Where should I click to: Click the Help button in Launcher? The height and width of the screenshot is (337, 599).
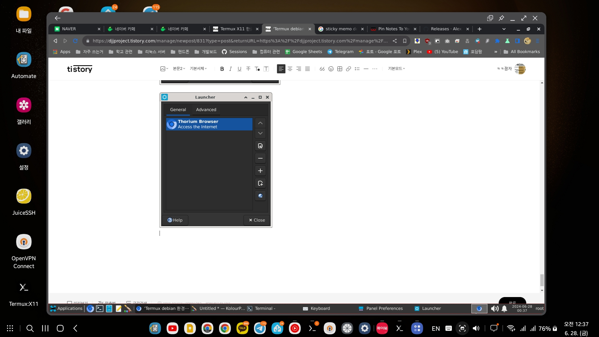[x=175, y=220]
